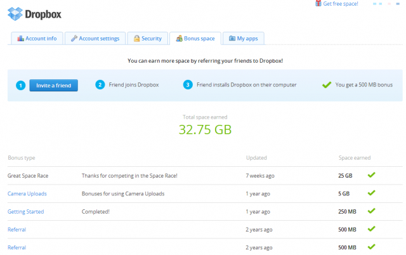Click 'Bonuses for using Camera Uploads' text
Screen dimensions: 406x255
pyautogui.click(x=123, y=193)
